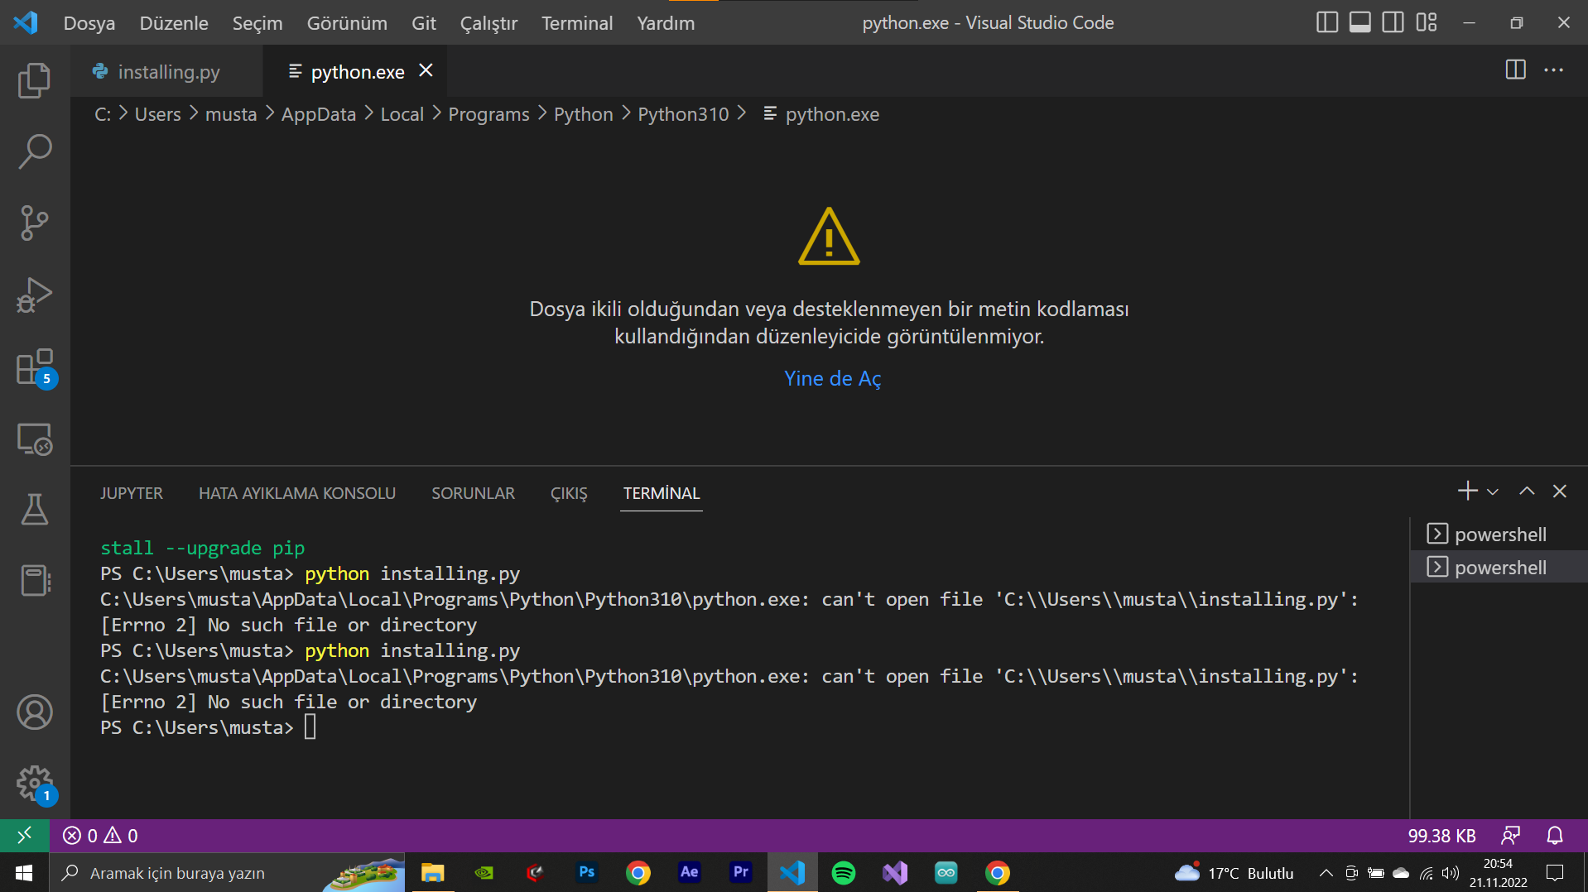Open the weather widget showing 17°C Bulutlu
Image resolution: width=1588 pixels, height=892 pixels.
(1234, 873)
